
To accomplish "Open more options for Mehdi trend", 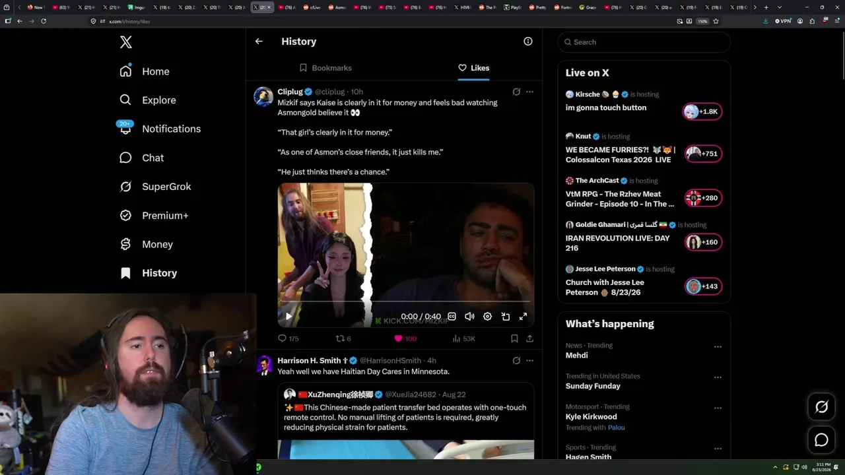I will [718, 347].
